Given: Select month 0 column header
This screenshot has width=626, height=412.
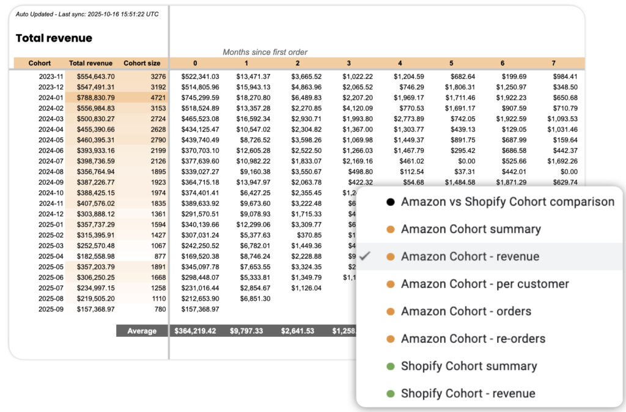Looking at the screenshot, I should click(x=195, y=63).
